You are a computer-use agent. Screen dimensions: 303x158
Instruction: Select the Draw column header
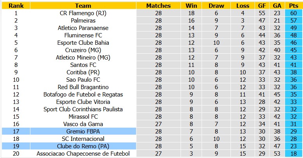(x=216, y=5)
